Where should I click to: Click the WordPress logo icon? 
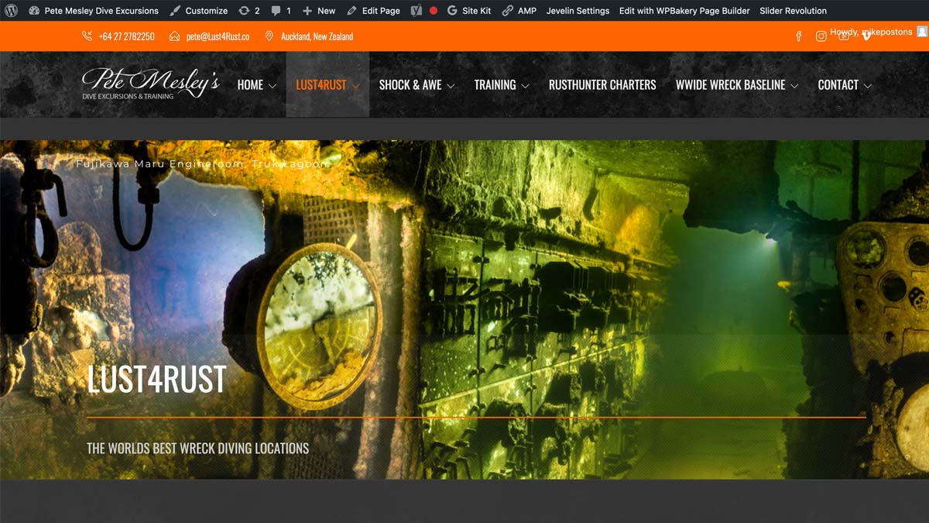(11, 11)
